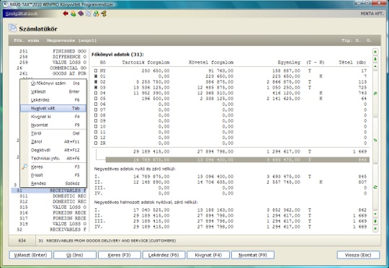Viewport: 389px width, 268px height.
Task: Click the page-down double arrow side button
Action: click(375, 221)
